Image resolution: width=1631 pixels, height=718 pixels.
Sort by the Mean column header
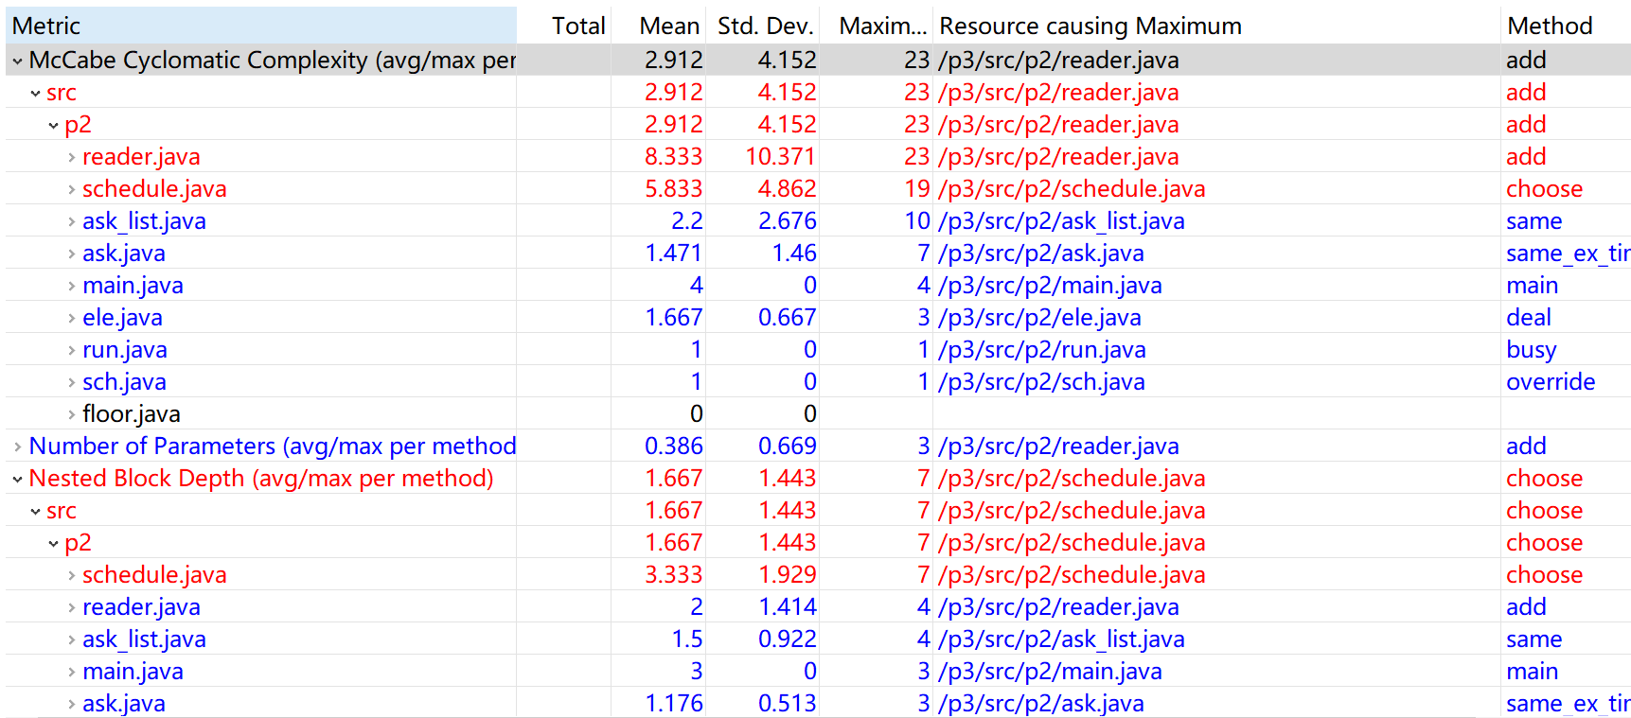tap(668, 26)
